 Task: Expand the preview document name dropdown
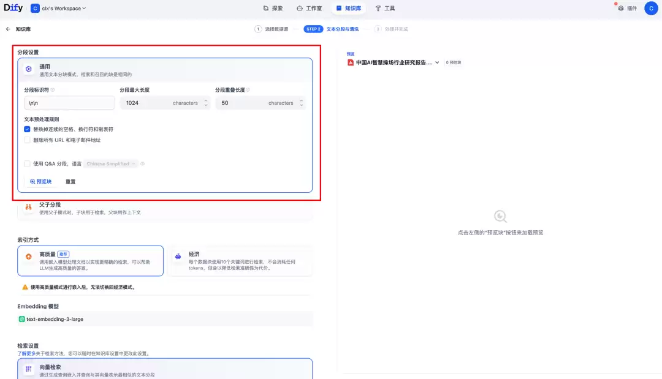437,62
